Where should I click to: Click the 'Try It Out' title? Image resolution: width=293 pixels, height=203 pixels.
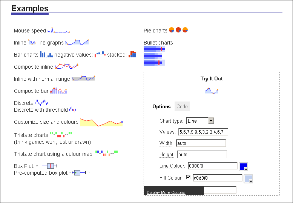point(212,78)
